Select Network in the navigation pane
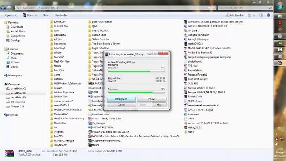The height and width of the screenshot is (161, 286). [11, 115]
